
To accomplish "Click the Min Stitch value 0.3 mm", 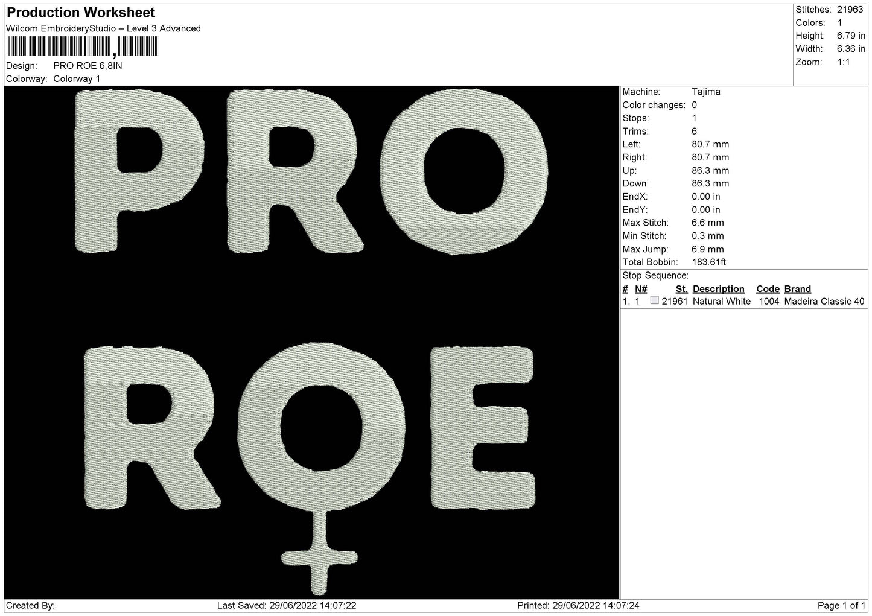I will (x=708, y=236).
